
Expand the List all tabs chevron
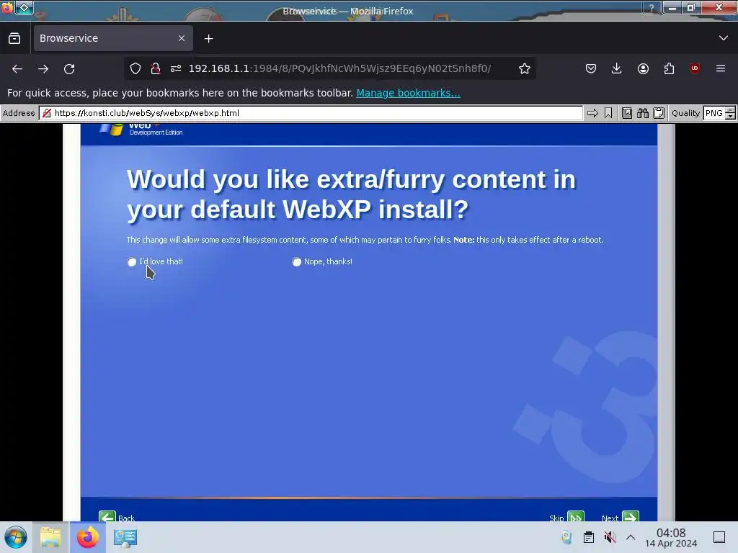[x=724, y=38]
